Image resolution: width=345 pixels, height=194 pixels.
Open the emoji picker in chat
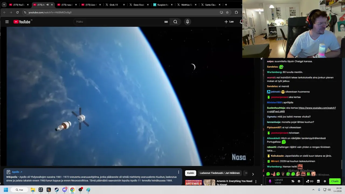299,181
